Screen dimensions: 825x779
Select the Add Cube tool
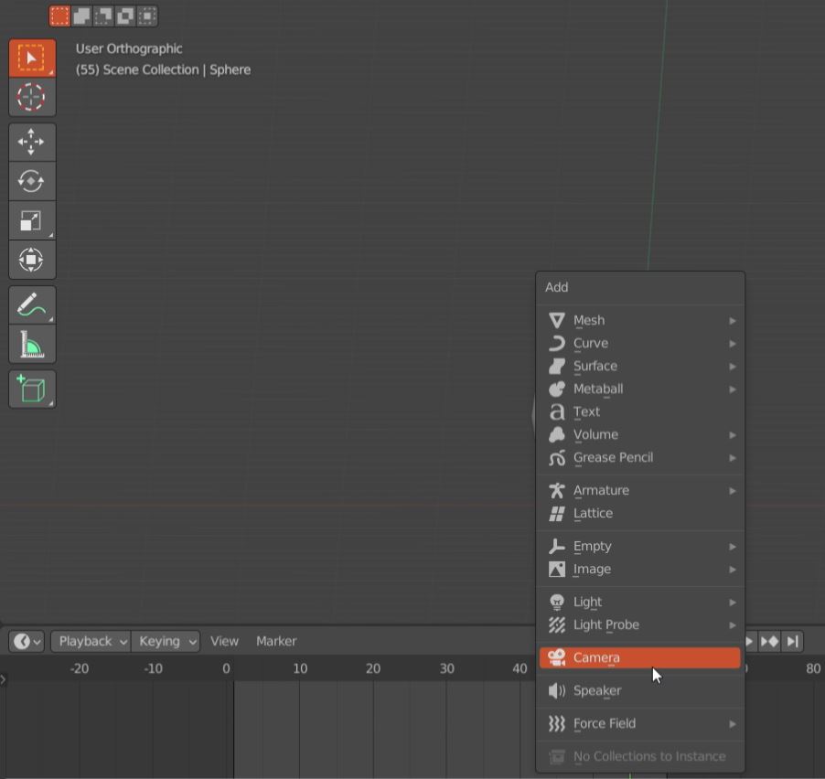click(32, 388)
